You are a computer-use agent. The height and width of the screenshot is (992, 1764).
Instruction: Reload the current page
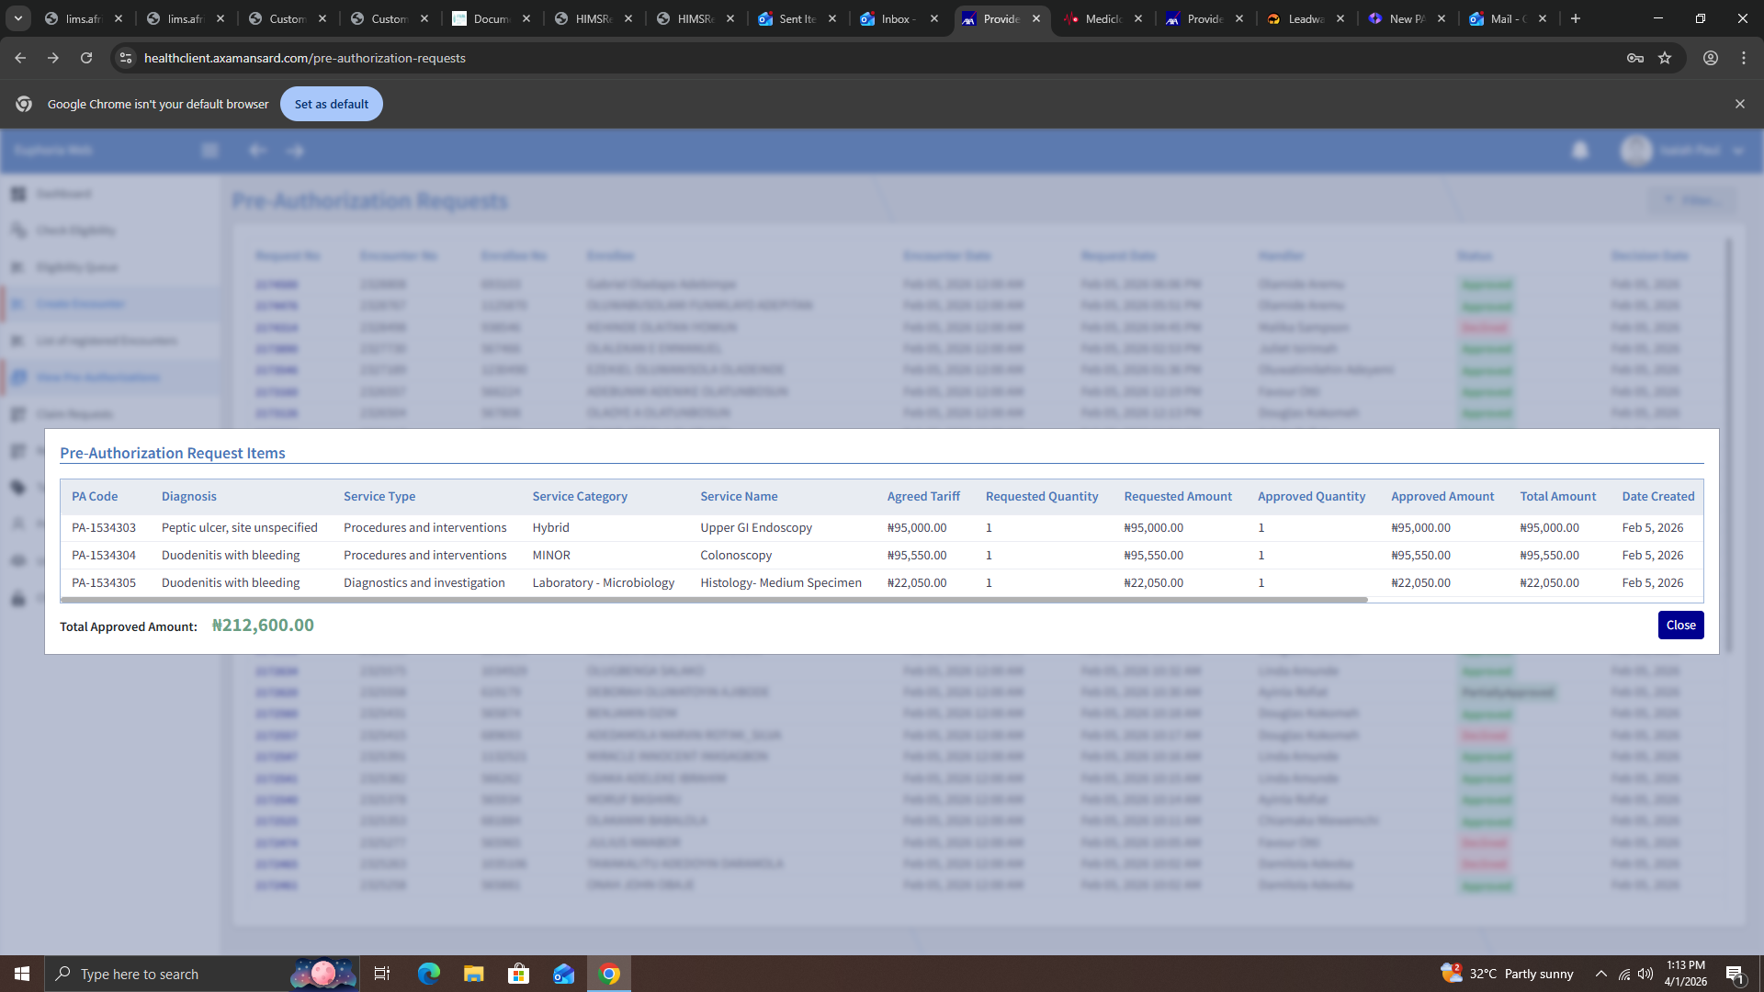click(86, 58)
